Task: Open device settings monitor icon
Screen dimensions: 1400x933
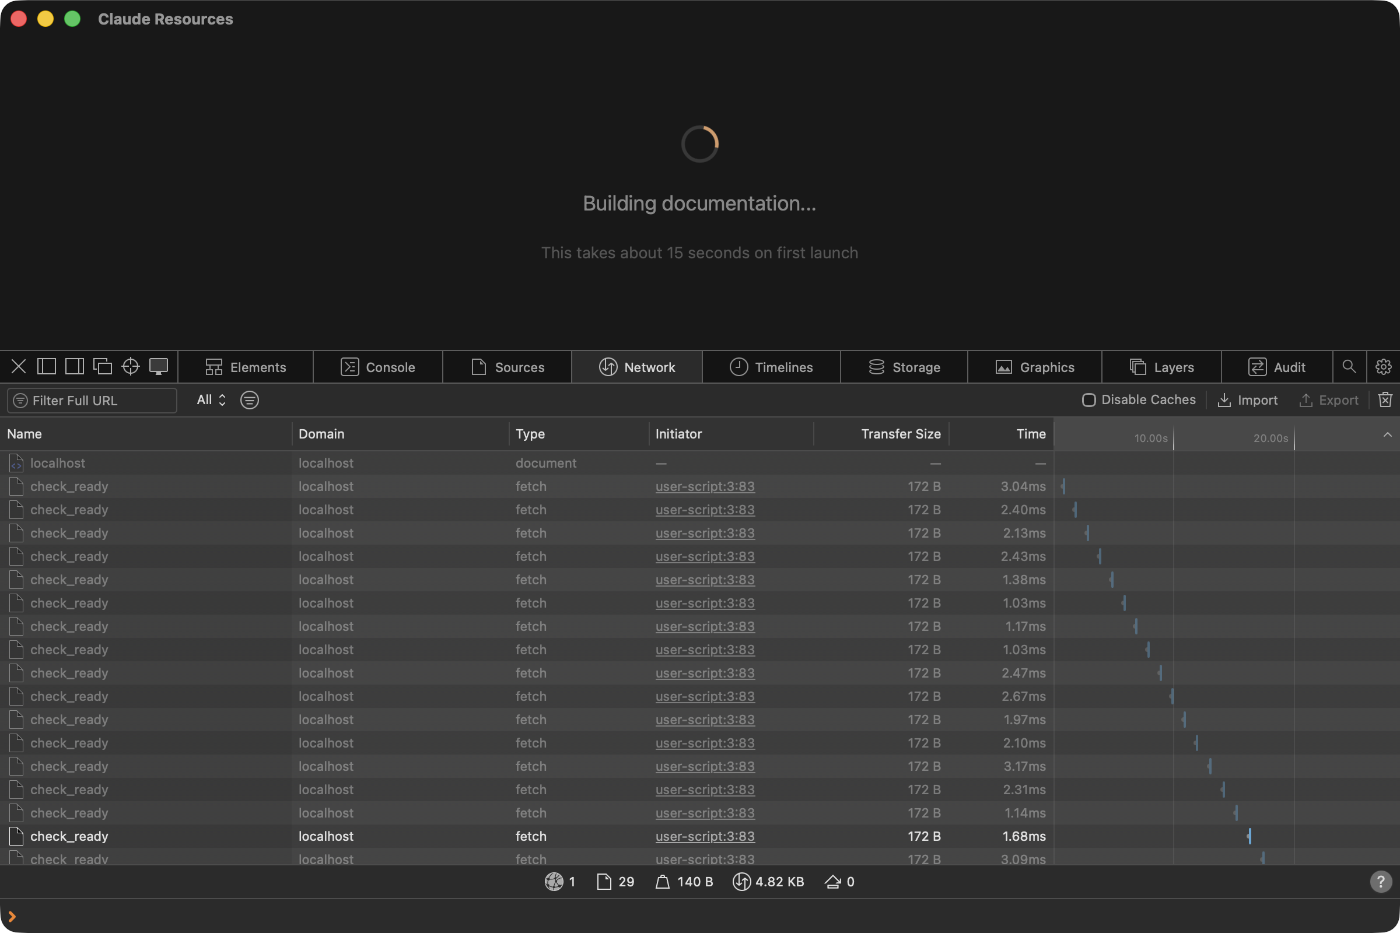Action: [x=158, y=367]
